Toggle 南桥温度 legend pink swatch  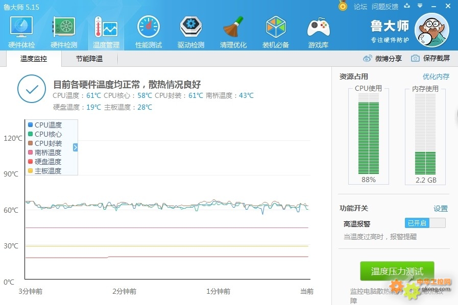click(x=30, y=152)
